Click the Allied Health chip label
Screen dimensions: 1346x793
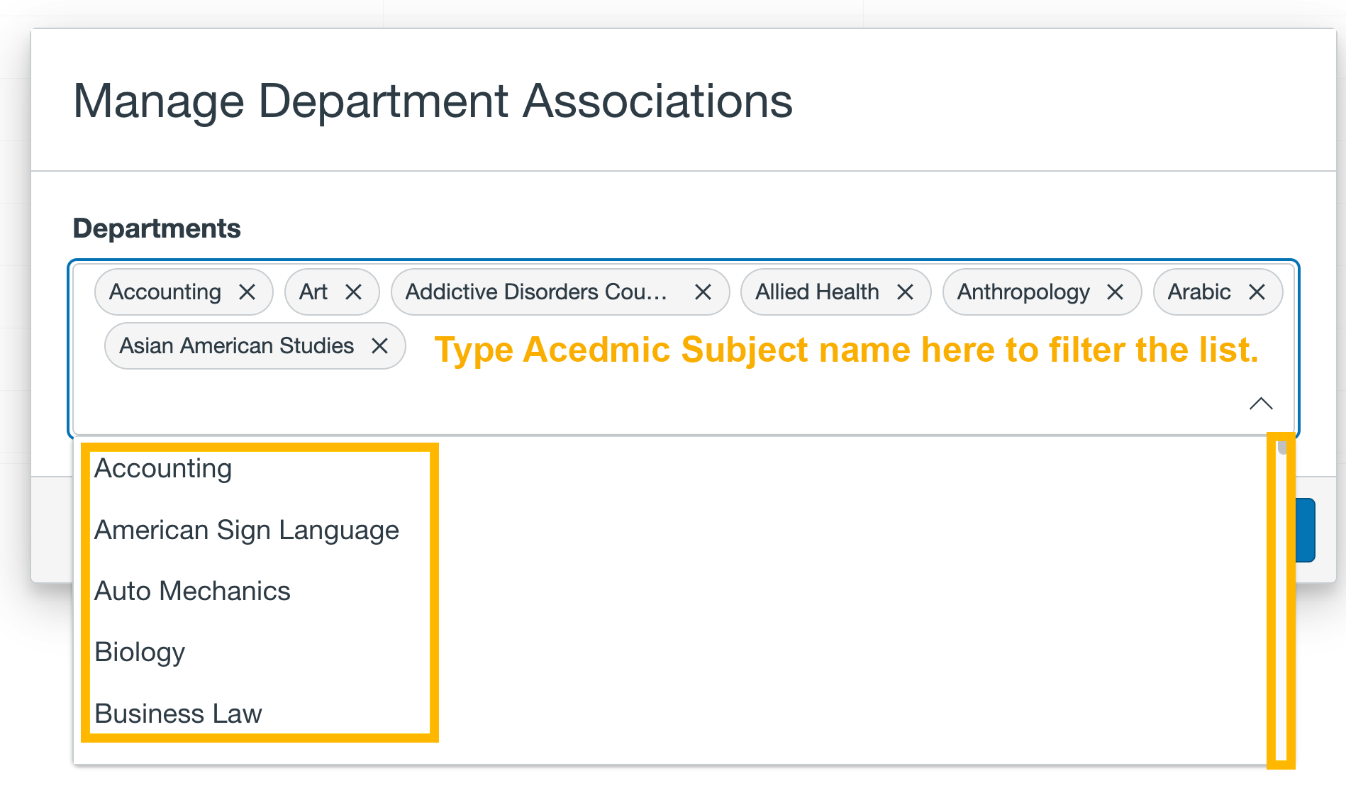[x=816, y=292]
